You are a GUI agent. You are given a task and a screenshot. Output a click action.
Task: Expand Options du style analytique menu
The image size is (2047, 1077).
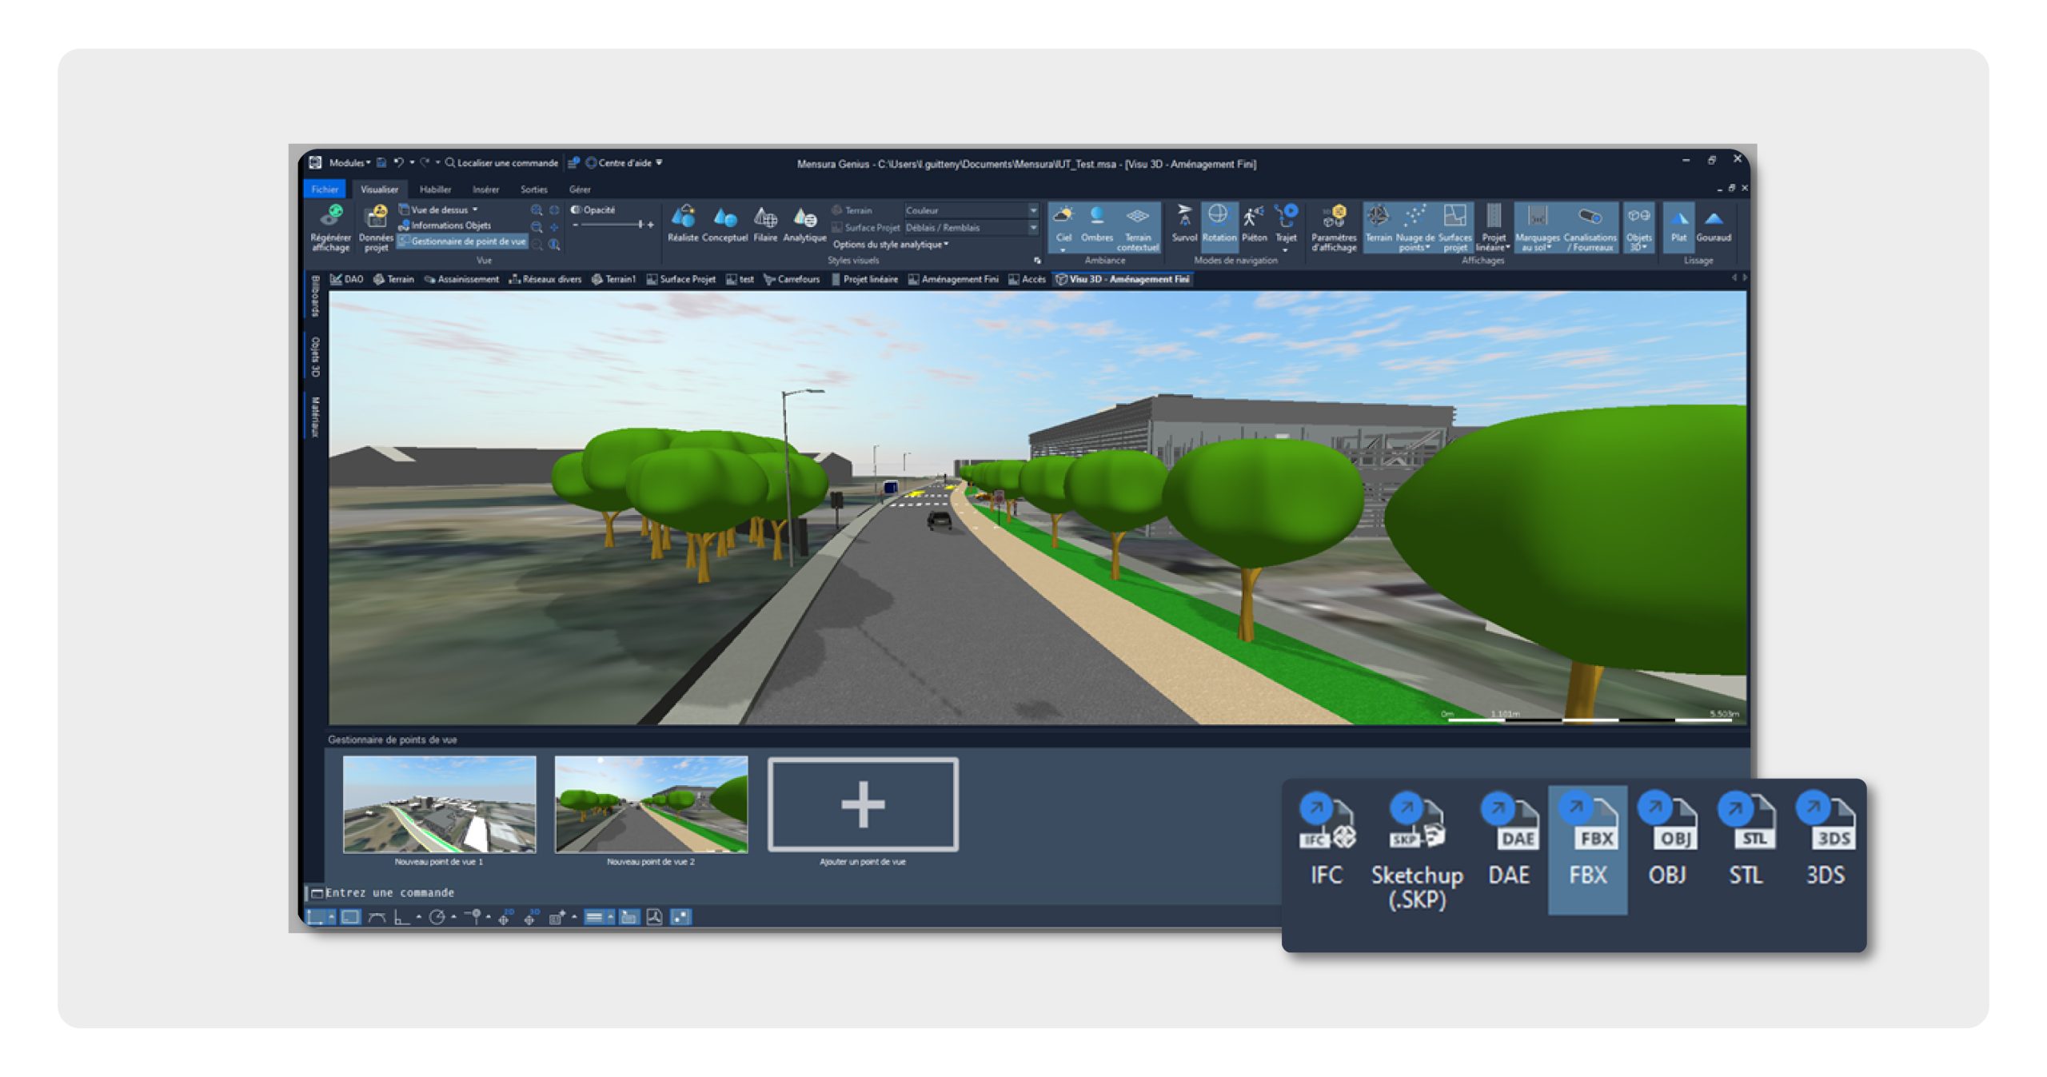(x=890, y=245)
